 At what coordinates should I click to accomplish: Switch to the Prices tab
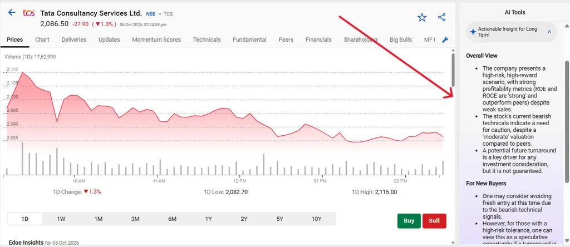(14, 39)
